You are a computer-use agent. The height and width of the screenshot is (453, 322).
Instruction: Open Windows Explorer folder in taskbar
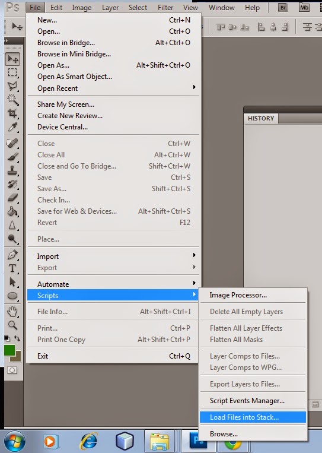coord(160,442)
